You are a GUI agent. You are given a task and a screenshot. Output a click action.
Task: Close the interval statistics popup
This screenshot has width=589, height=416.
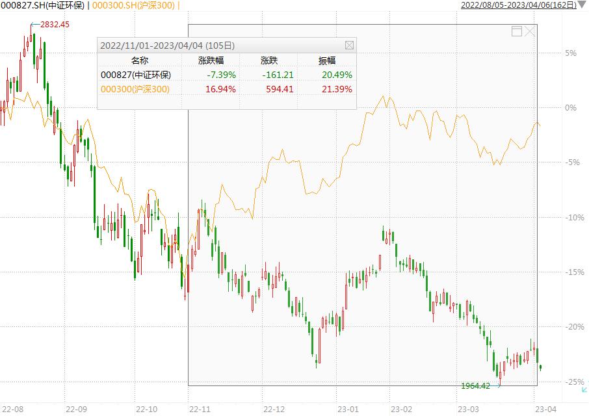(349, 45)
